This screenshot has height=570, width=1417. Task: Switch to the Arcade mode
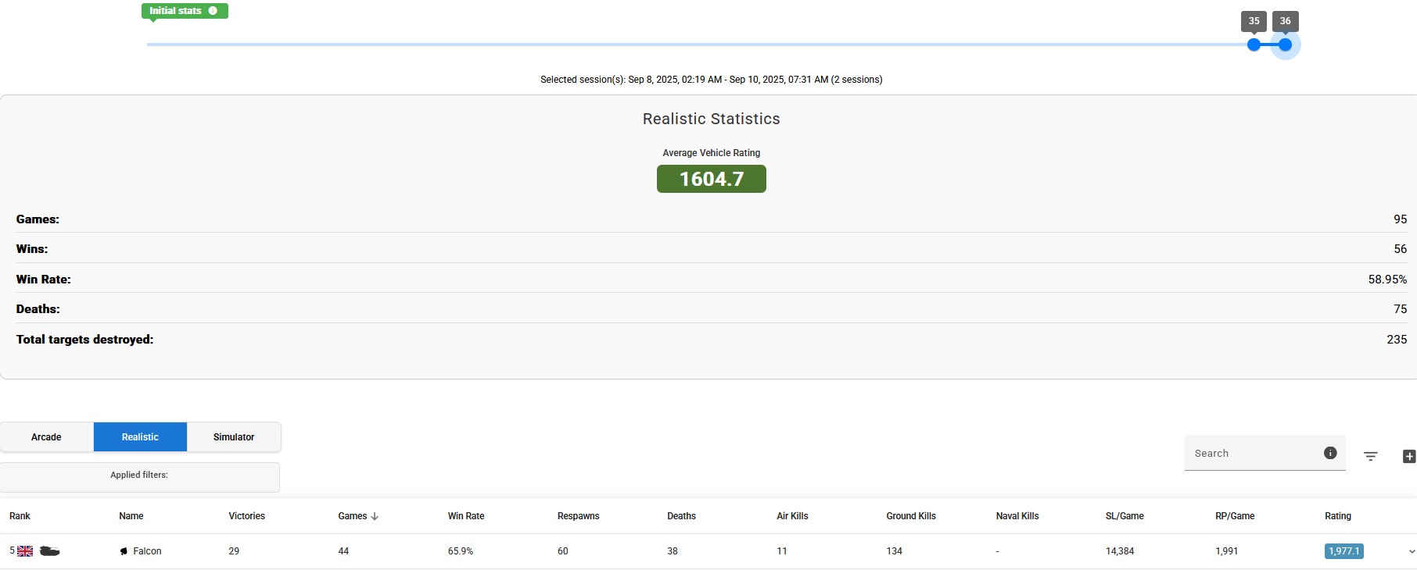click(x=46, y=437)
